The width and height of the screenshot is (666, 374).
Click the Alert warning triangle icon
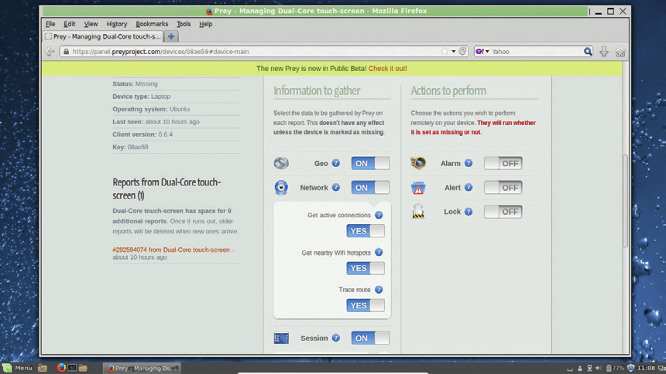pyautogui.click(x=418, y=188)
